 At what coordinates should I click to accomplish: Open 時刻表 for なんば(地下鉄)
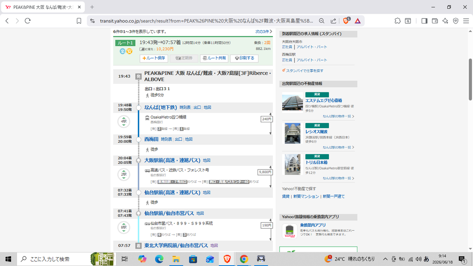[x=185, y=108]
